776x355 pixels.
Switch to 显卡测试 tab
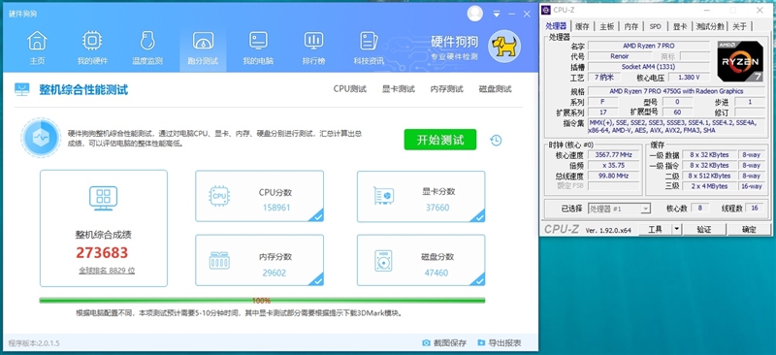point(398,89)
